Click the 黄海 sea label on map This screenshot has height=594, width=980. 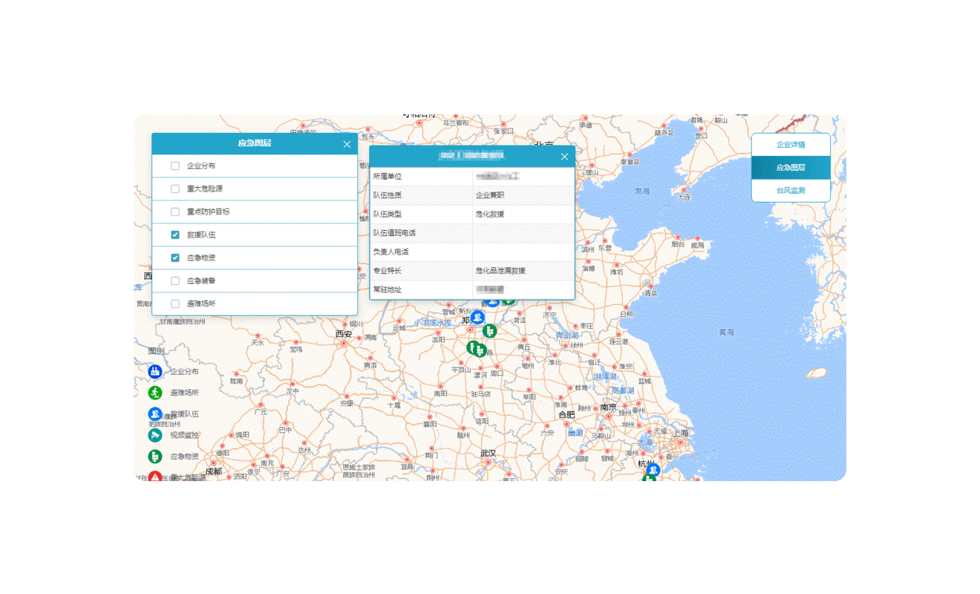[x=727, y=333]
